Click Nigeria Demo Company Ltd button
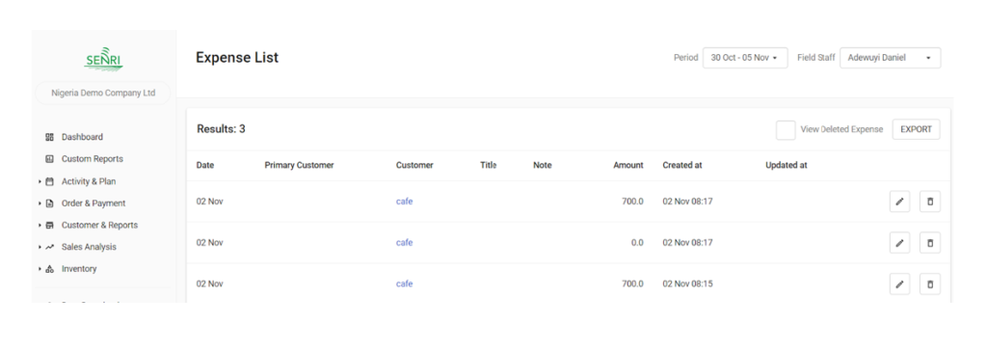The width and height of the screenshot is (987, 351). (103, 93)
